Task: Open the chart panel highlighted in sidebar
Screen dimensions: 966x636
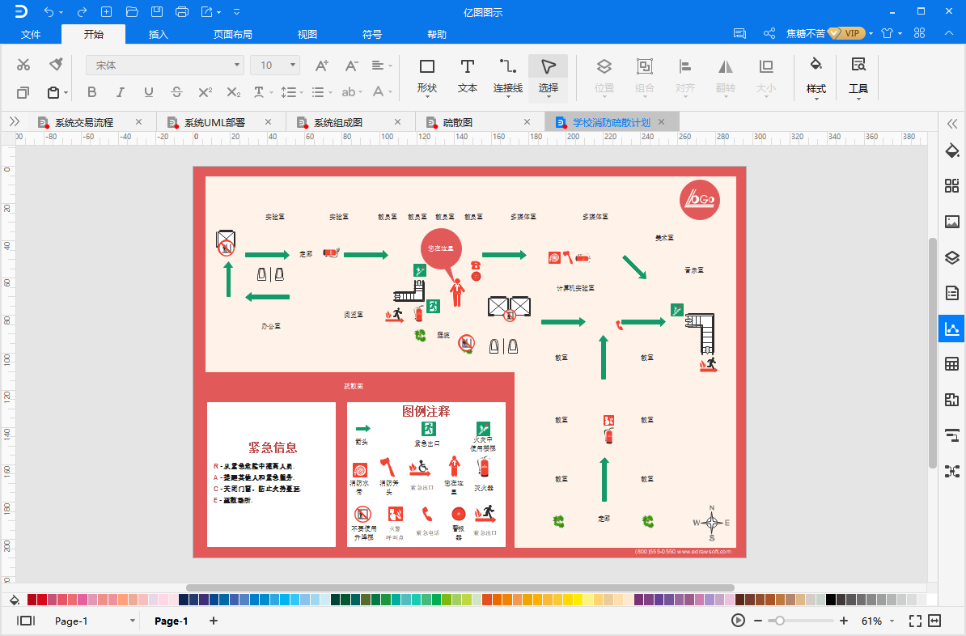Action: tap(951, 329)
